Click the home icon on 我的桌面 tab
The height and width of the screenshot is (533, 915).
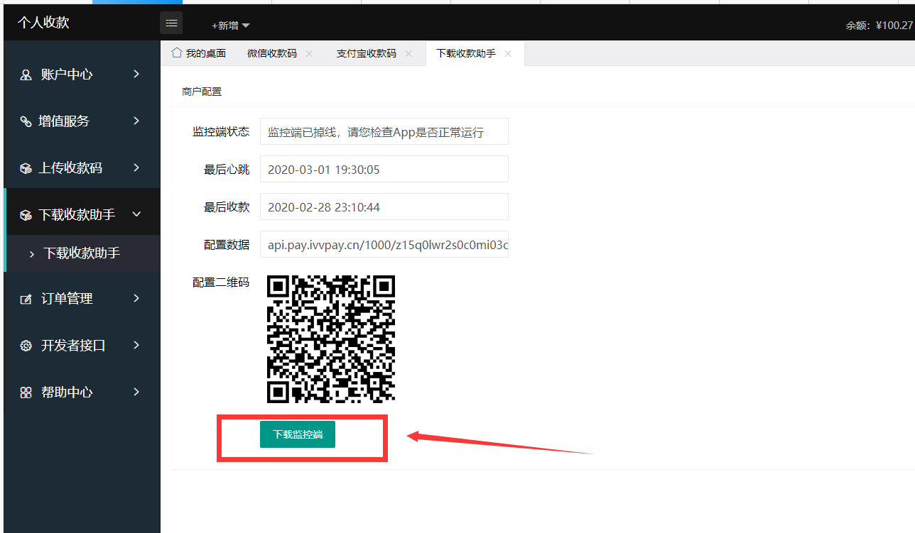click(177, 53)
